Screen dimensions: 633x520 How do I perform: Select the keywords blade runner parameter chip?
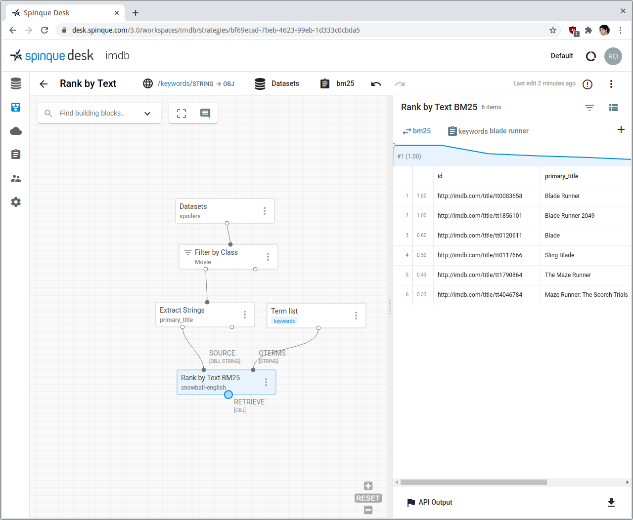[488, 131]
